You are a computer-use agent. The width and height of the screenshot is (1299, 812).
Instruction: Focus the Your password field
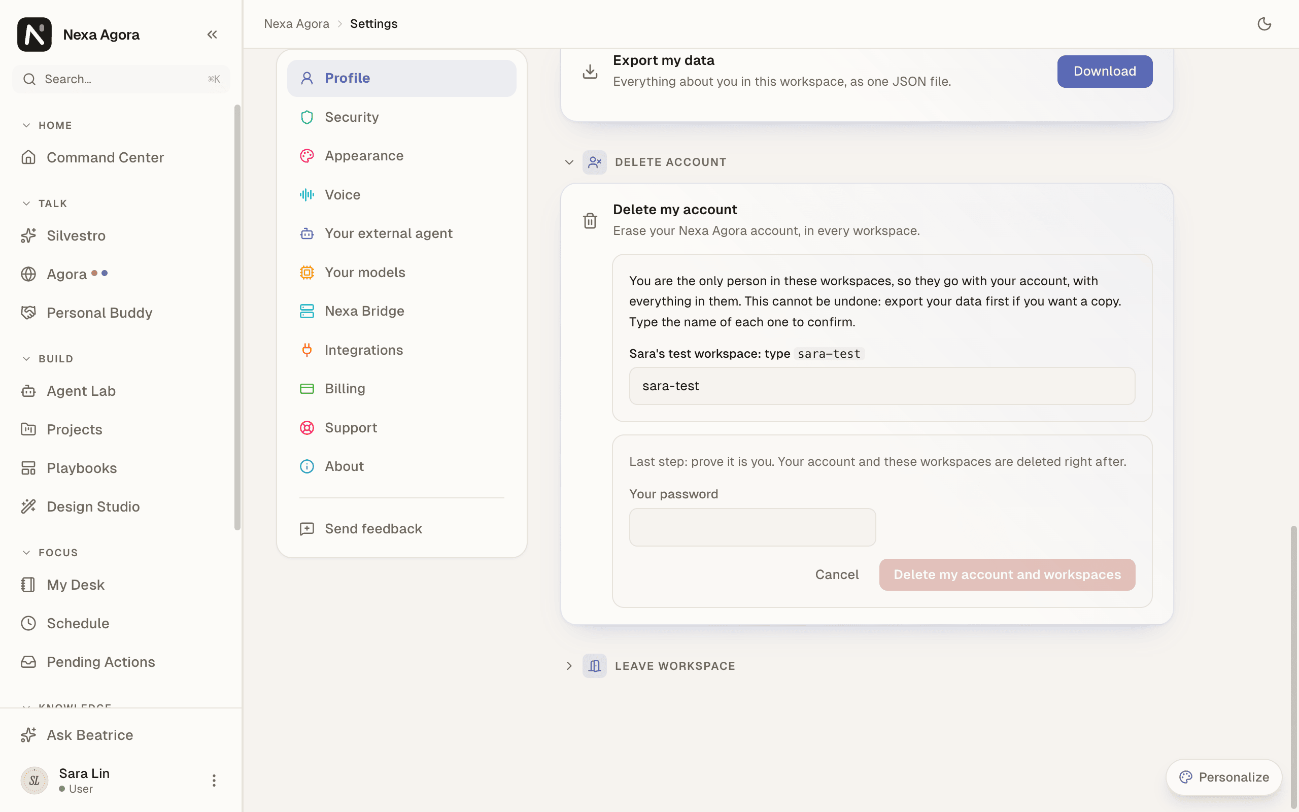tap(753, 527)
